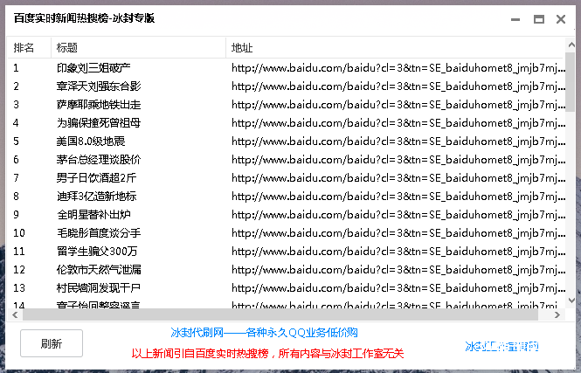The image size is (581, 373).
Task: Click rank number 5 cell
Action: click(x=16, y=142)
